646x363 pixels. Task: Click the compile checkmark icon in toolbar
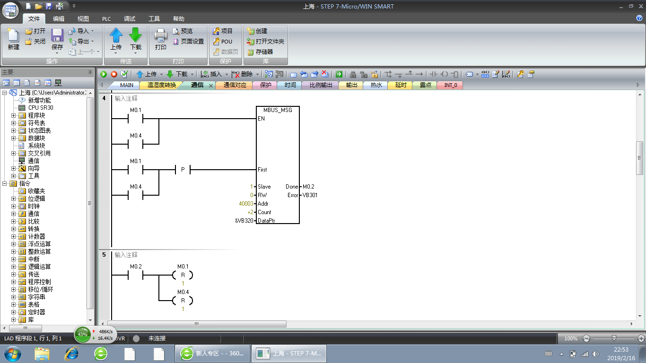(124, 74)
